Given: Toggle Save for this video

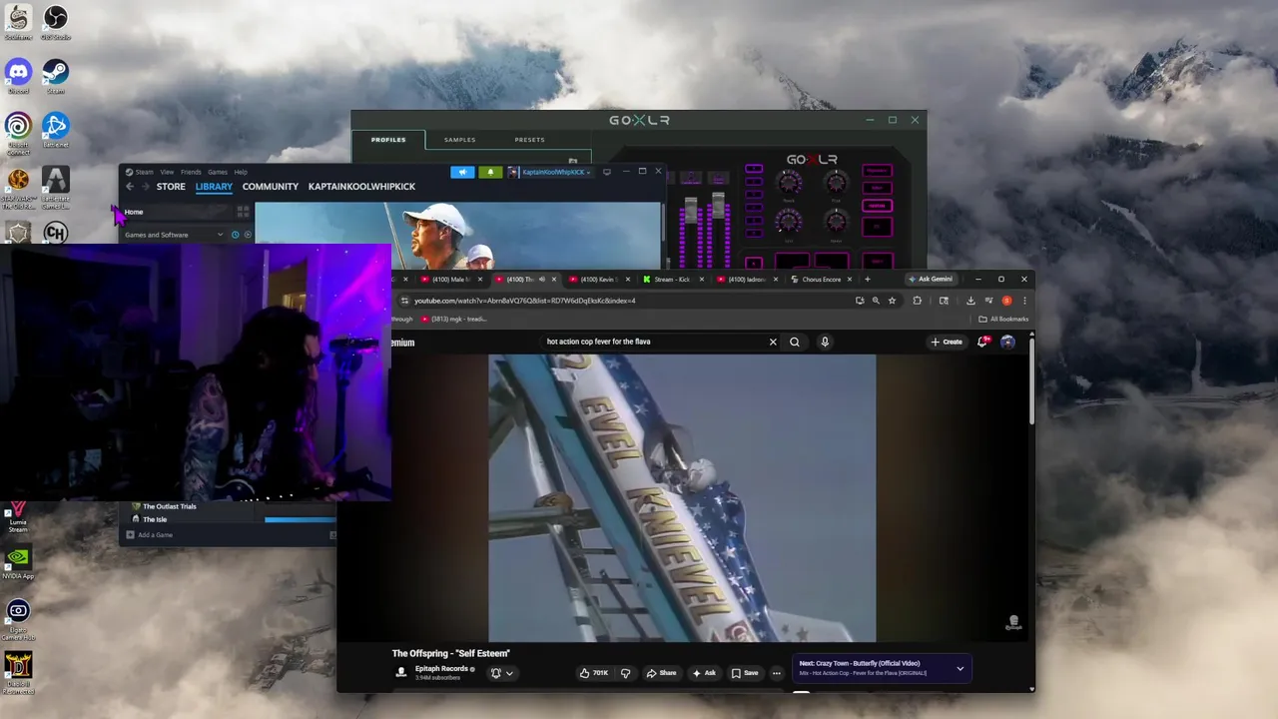Looking at the screenshot, I should (x=745, y=673).
